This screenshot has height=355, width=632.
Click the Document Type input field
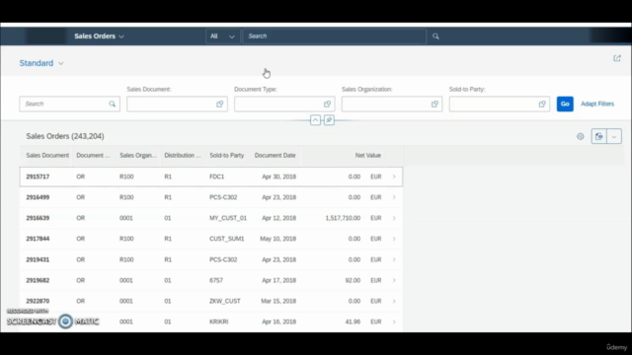284,104
